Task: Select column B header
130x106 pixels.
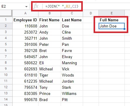Action: coord(50,13)
